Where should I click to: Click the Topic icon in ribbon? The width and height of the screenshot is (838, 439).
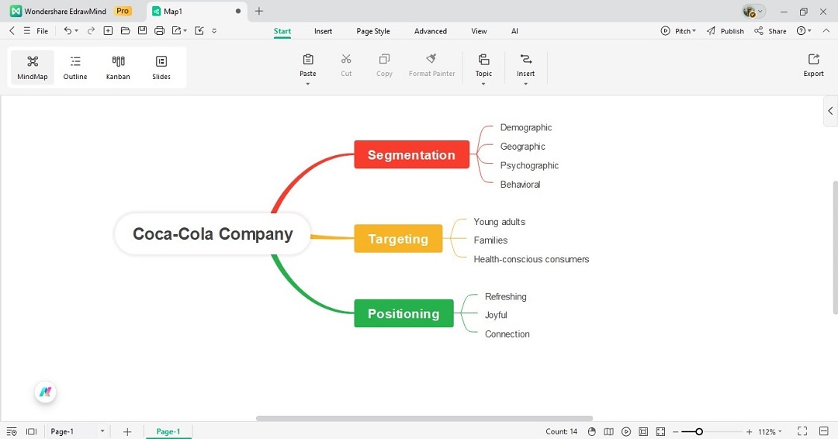483,59
